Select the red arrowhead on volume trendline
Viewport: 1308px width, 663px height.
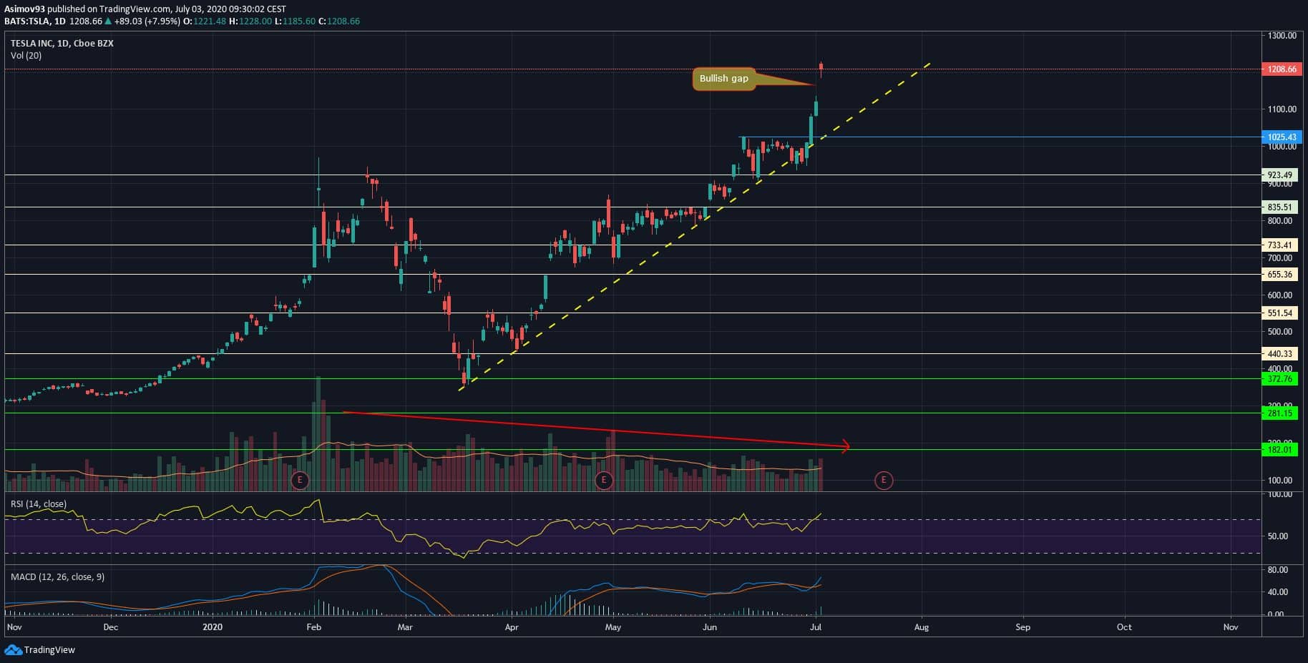click(x=846, y=446)
